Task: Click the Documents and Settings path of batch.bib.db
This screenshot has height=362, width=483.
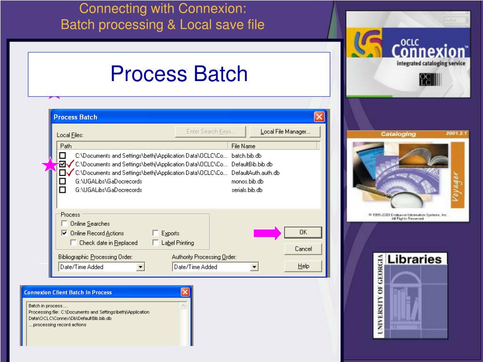Action: pos(151,156)
